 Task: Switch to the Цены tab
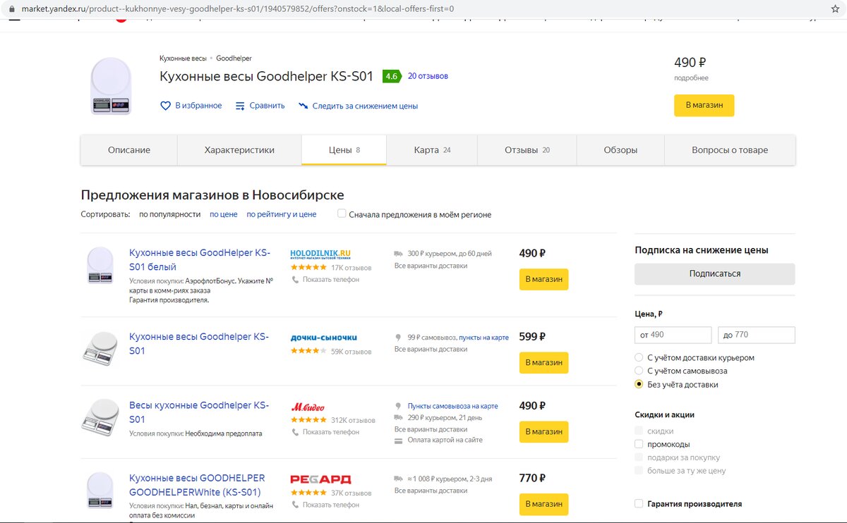(x=344, y=150)
